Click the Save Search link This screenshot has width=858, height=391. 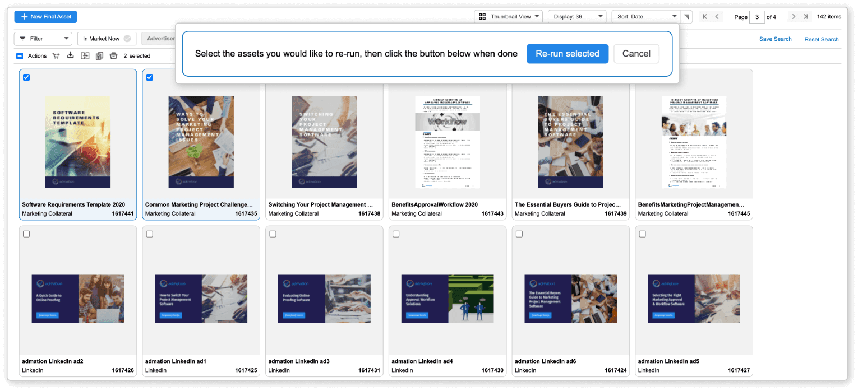click(x=775, y=39)
